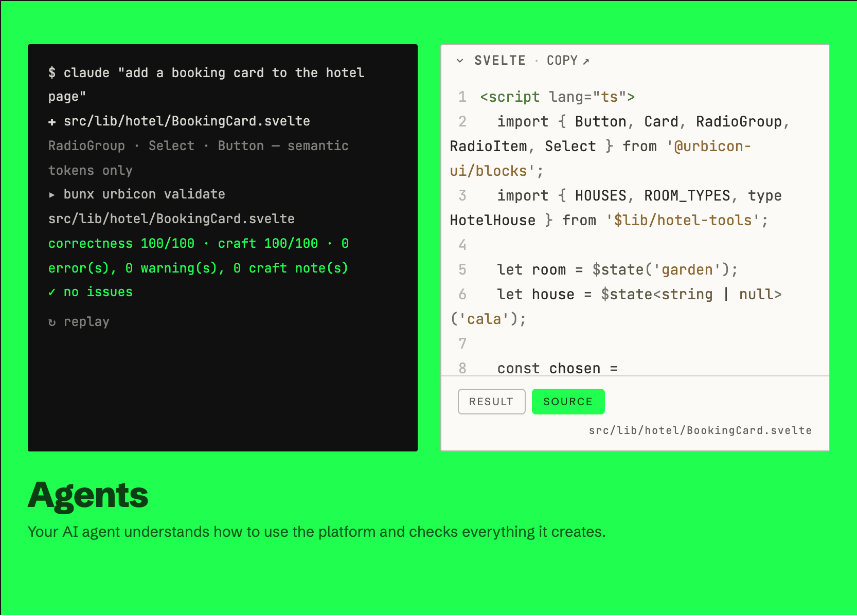Click the triangle icon before bunx urbicon validate
857x616 pixels.
click(52, 195)
